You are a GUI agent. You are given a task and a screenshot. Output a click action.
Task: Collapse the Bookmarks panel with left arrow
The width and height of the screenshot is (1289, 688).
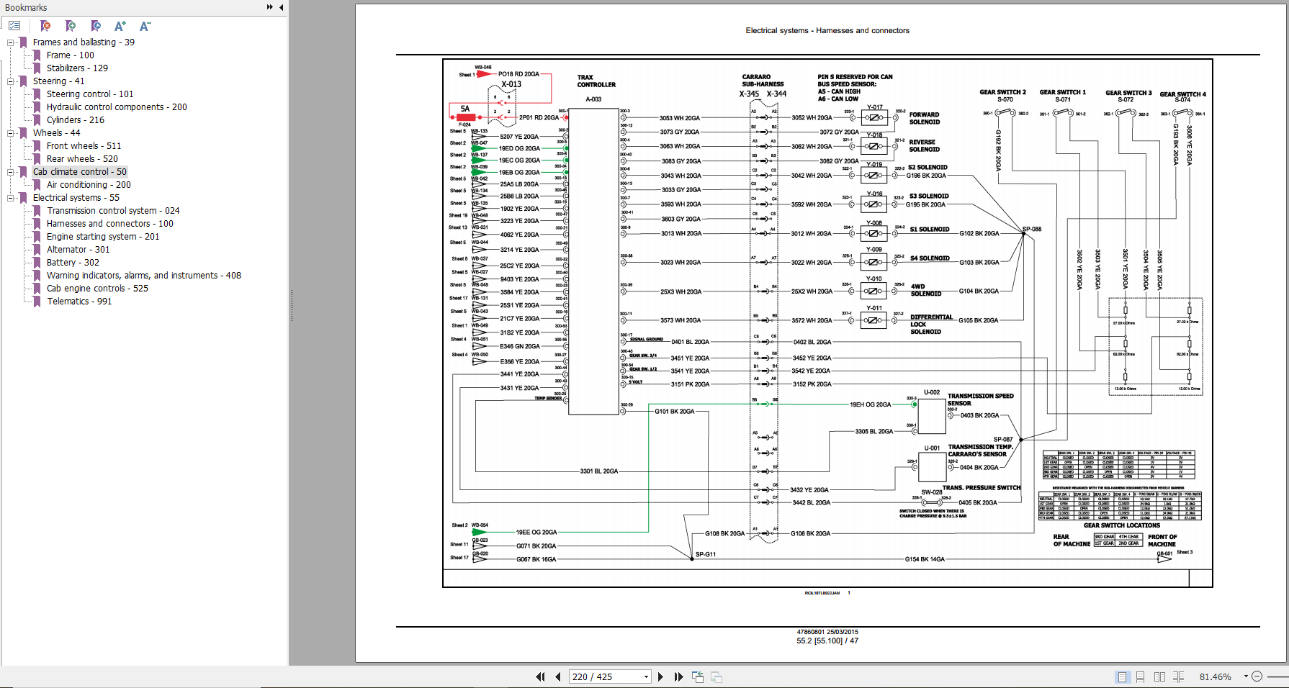tap(281, 7)
